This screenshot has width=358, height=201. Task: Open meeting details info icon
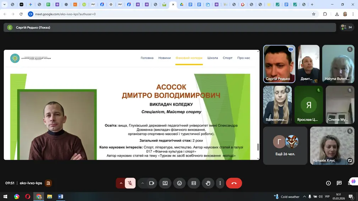coord(328,183)
